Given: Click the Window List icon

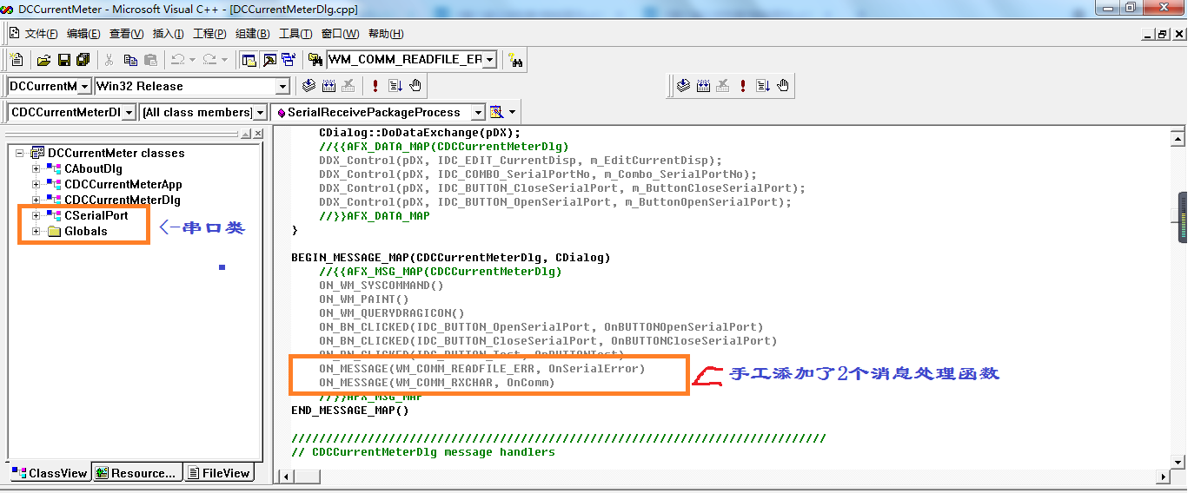Looking at the screenshot, I should tap(289, 60).
